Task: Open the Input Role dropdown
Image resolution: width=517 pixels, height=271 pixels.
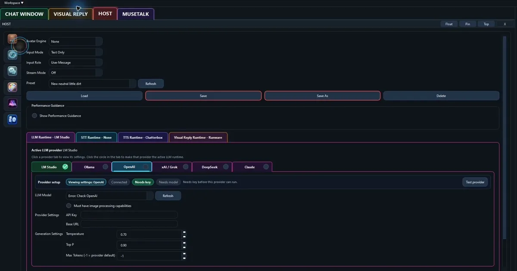Action: pyautogui.click(x=75, y=62)
